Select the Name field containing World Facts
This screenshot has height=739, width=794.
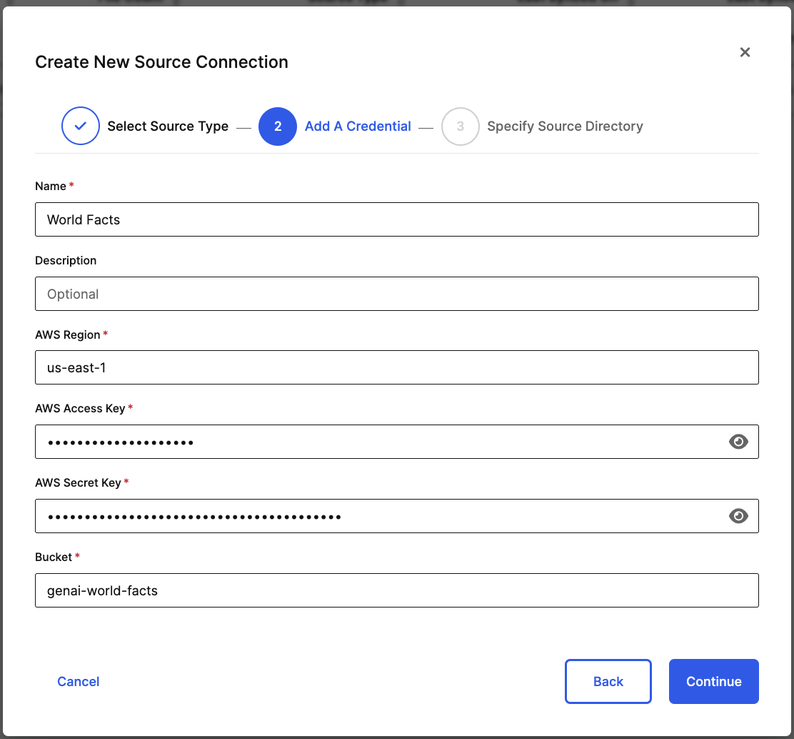(396, 219)
